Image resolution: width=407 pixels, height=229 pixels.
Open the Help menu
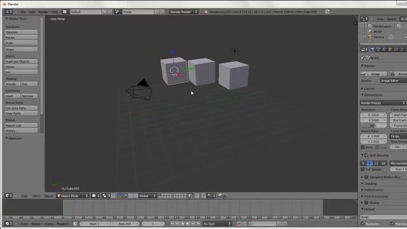tap(55, 12)
